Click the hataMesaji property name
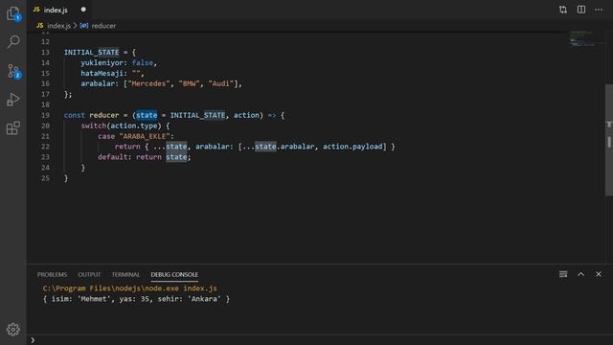 (102, 74)
